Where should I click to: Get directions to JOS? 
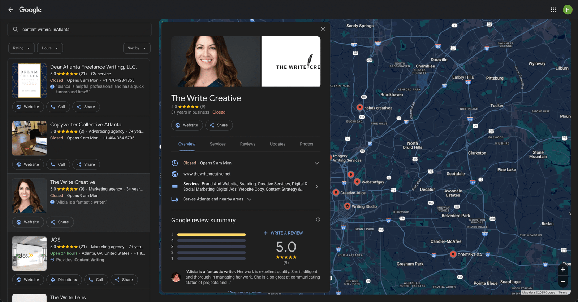click(x=64, y=280)
